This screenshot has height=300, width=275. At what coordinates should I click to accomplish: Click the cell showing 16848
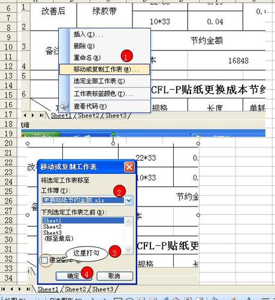click(x=226, y=61)
